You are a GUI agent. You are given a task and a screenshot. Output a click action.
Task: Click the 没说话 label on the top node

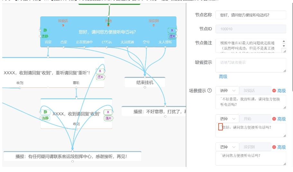pyautogui.click(x=63, y=21)
